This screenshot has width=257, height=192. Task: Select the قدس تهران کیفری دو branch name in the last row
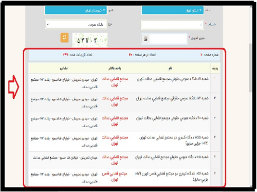tap(172, 177)
